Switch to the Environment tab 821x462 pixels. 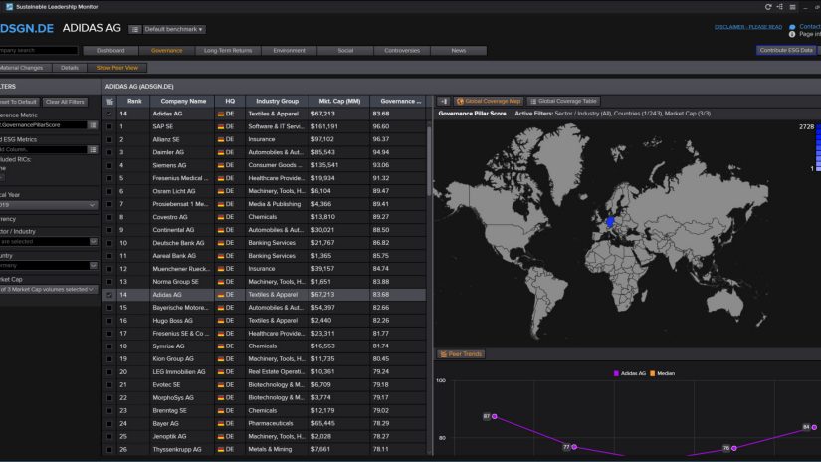coord(289,51)
